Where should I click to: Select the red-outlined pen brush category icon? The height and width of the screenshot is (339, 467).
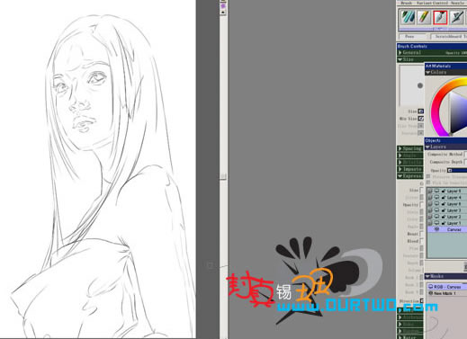[x=440, y=17]
